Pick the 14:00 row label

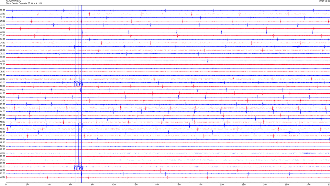pyautogui.click(x=3, y=112)
